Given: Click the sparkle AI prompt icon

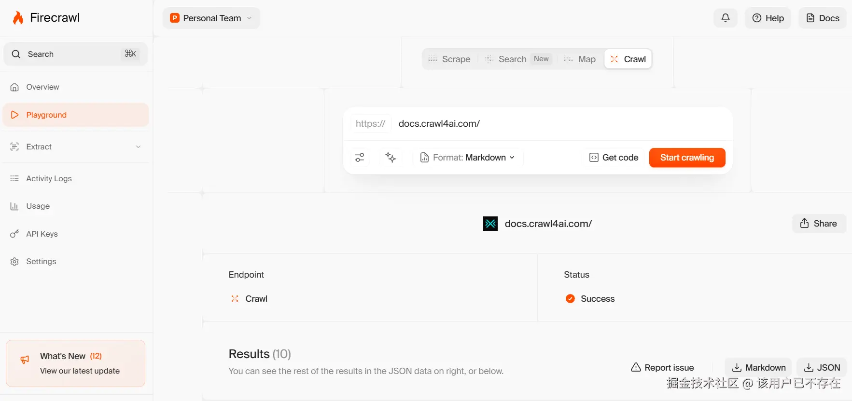Looking at the screenshot, I should click(x=391, y=158).
